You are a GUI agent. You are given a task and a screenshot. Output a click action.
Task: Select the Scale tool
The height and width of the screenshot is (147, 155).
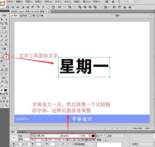2,23
